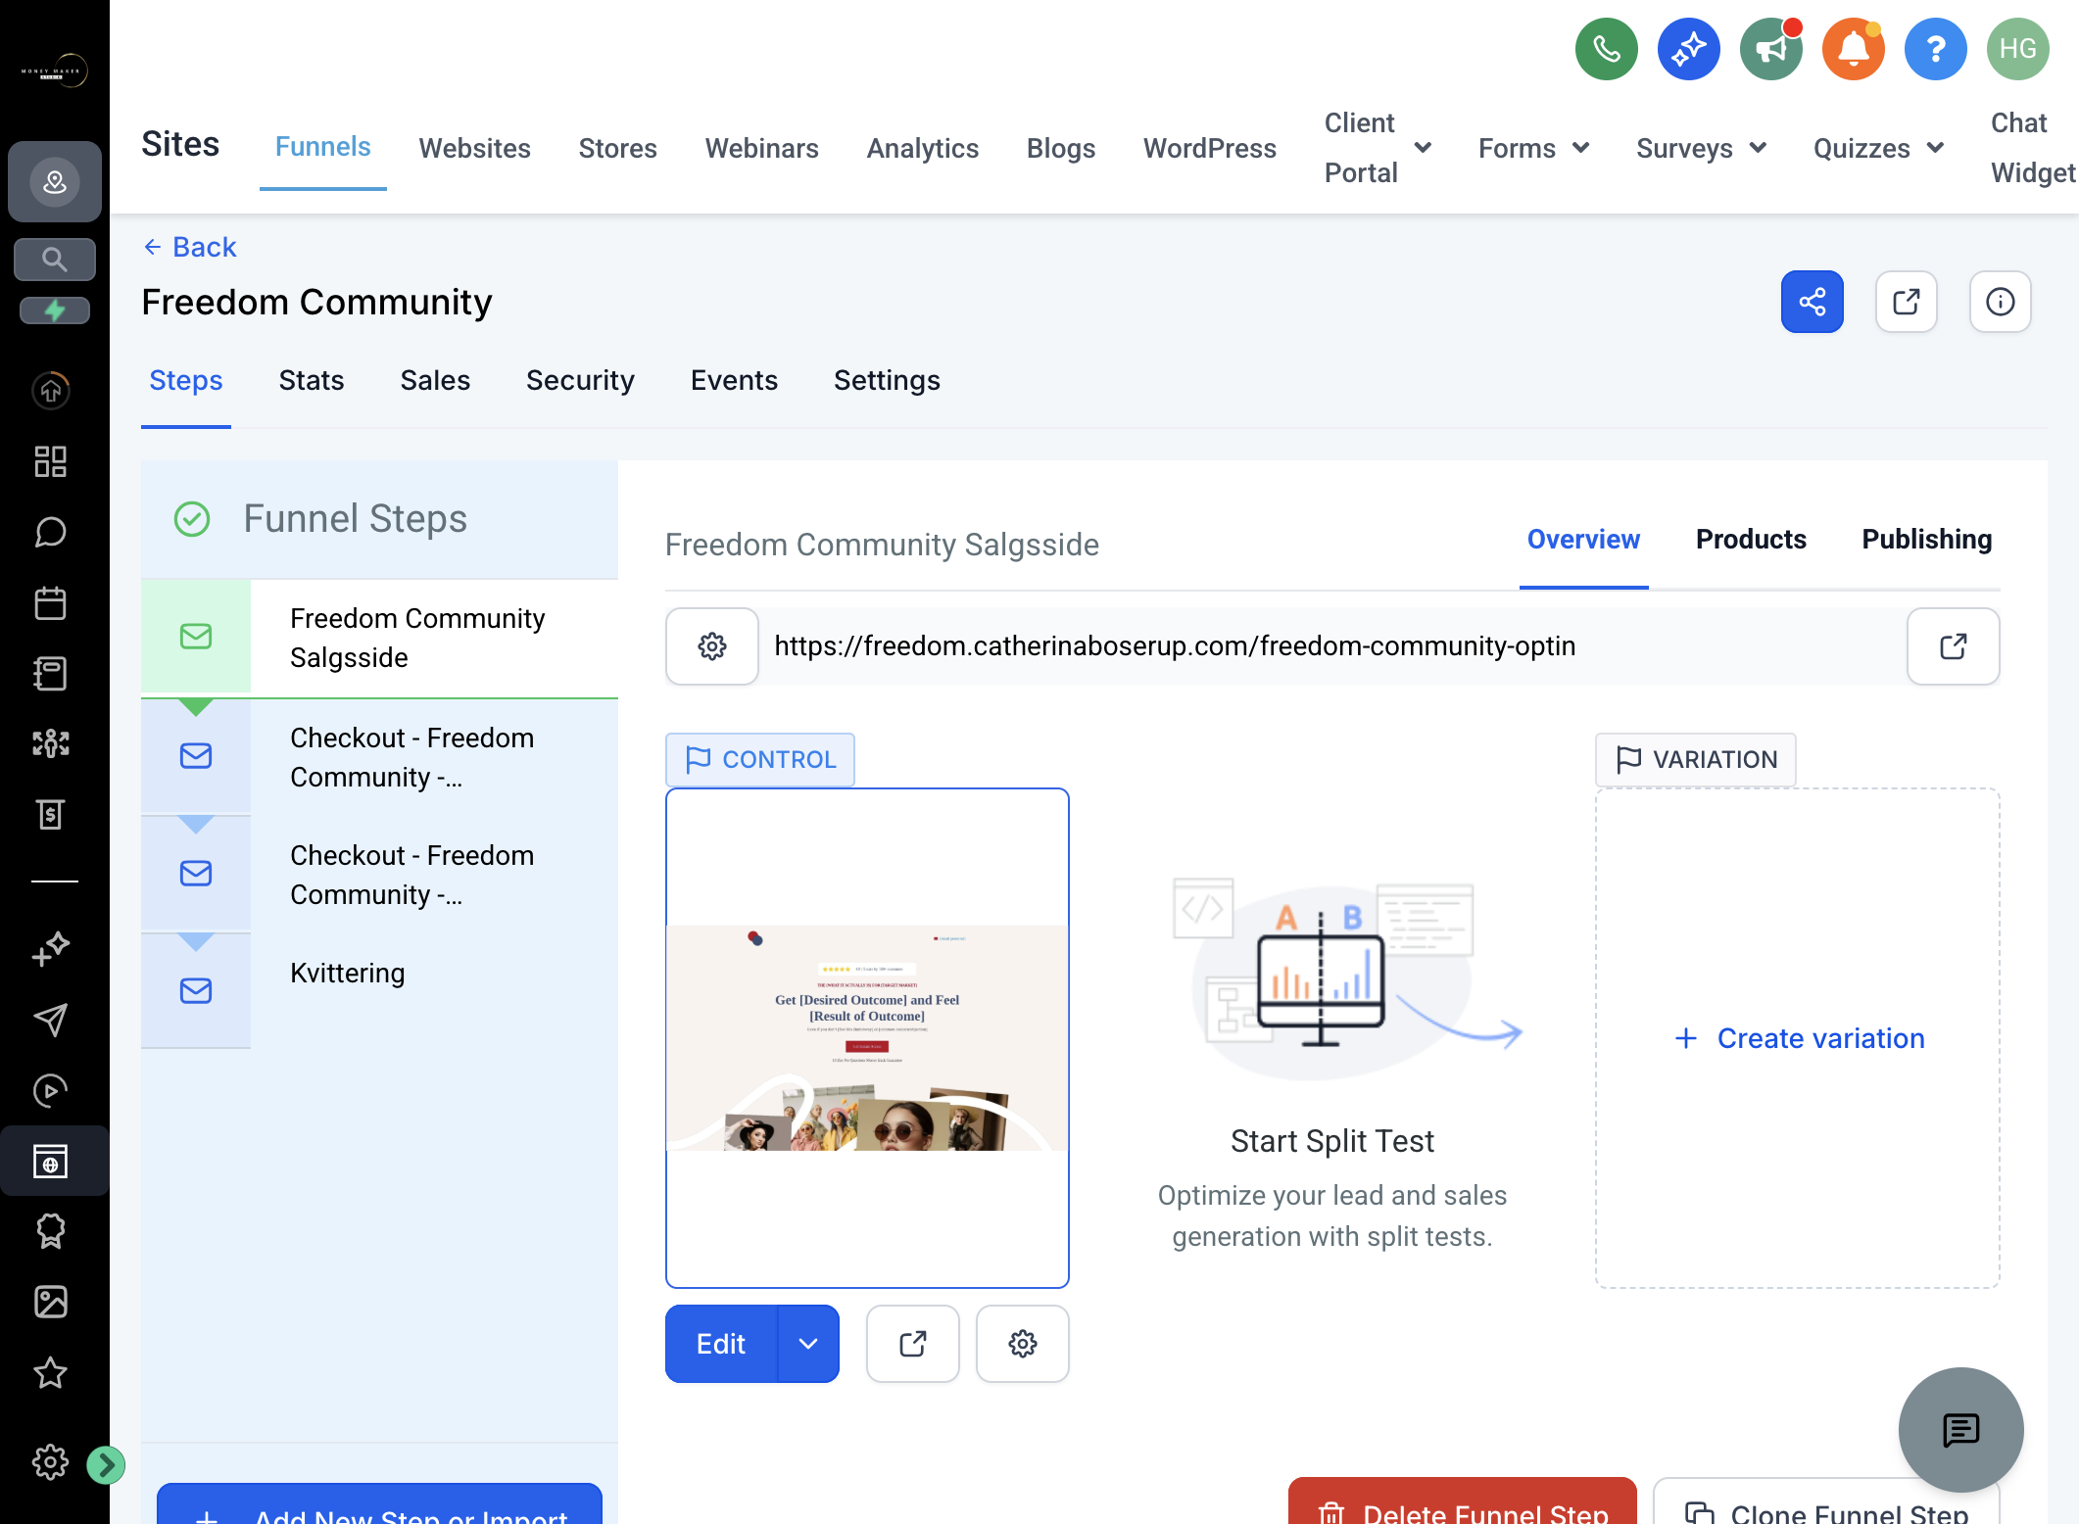This screenshot has height=1524, width=2079.
Task: Open the control page settings gear
Action: tap(1023, 1344)
